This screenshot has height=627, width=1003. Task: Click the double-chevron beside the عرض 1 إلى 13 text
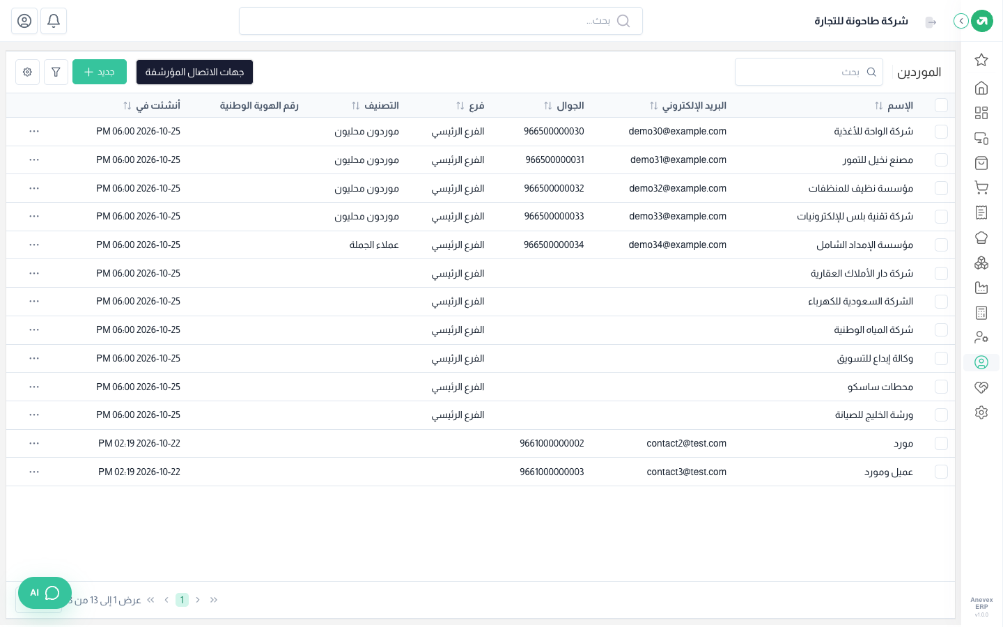point(151,600)
